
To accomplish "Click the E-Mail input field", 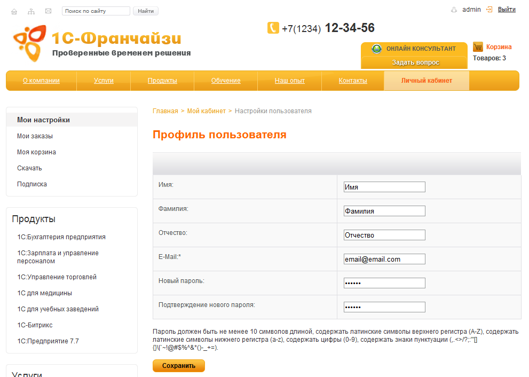I will click(384, 259).
